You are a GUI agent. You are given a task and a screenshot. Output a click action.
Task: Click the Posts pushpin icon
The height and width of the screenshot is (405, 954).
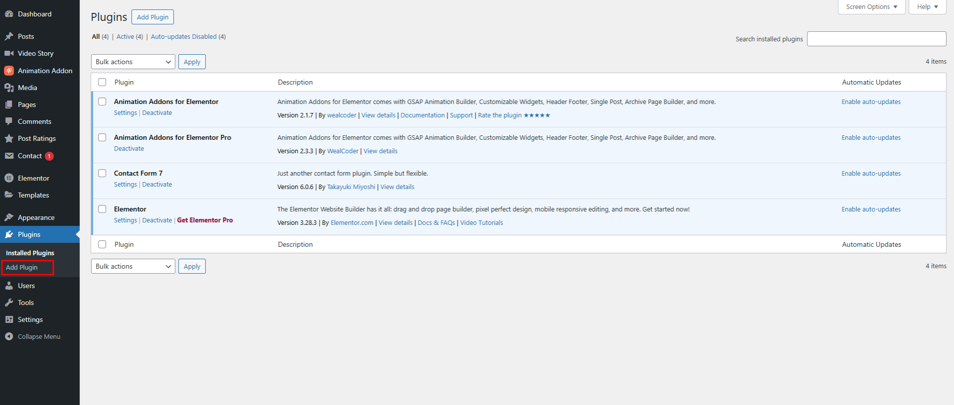click(9, 36)
